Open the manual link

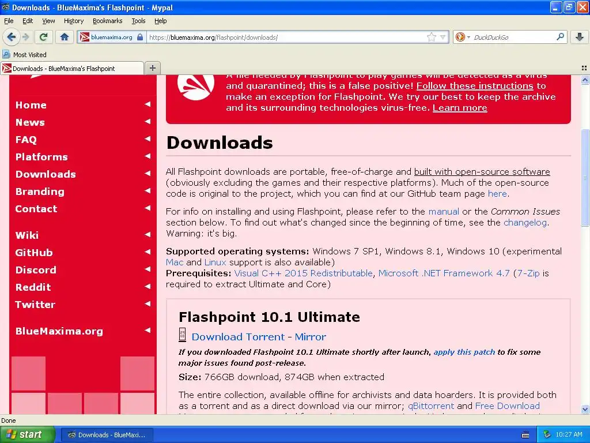point(444,211)
